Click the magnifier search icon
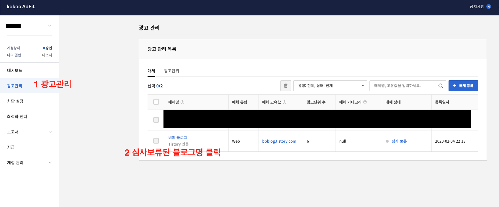499x207 pixels. click(441, 86)
